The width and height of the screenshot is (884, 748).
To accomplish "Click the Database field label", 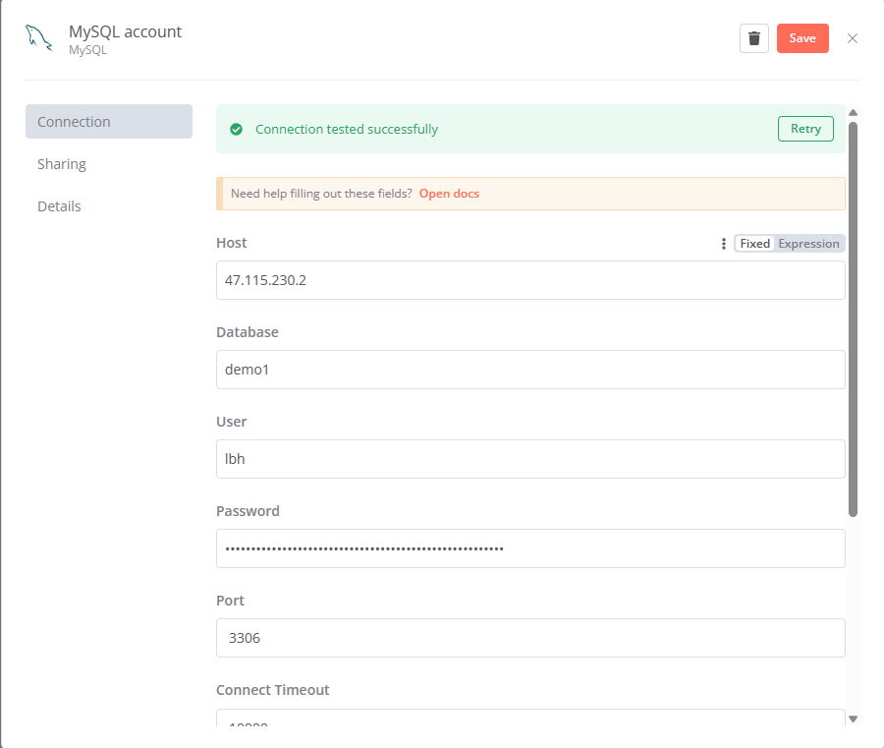I will pos(248,332).
